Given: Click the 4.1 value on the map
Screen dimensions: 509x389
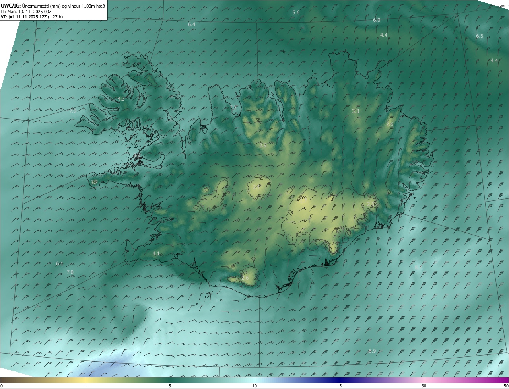Looking at the screenshot, I should 156,254.
